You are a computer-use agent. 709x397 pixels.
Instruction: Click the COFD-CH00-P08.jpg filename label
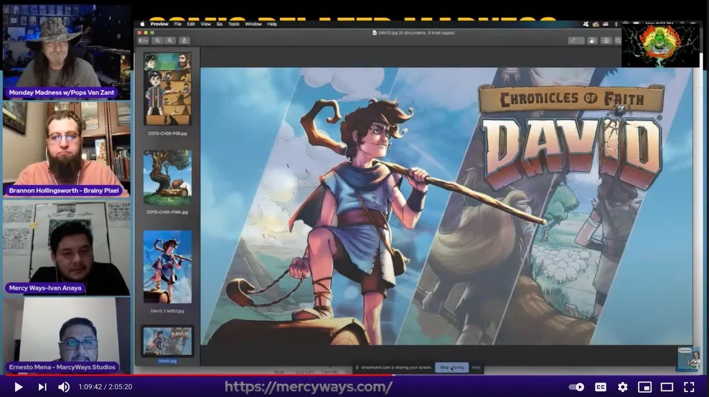click(x=167, y=133)
